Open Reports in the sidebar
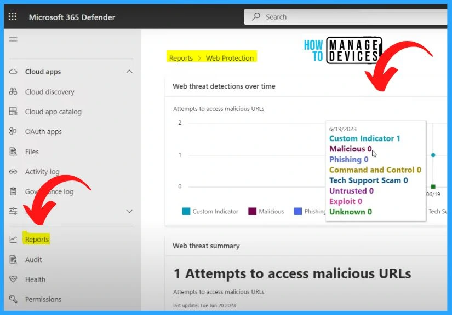The image size is (452, 315). 37,240
